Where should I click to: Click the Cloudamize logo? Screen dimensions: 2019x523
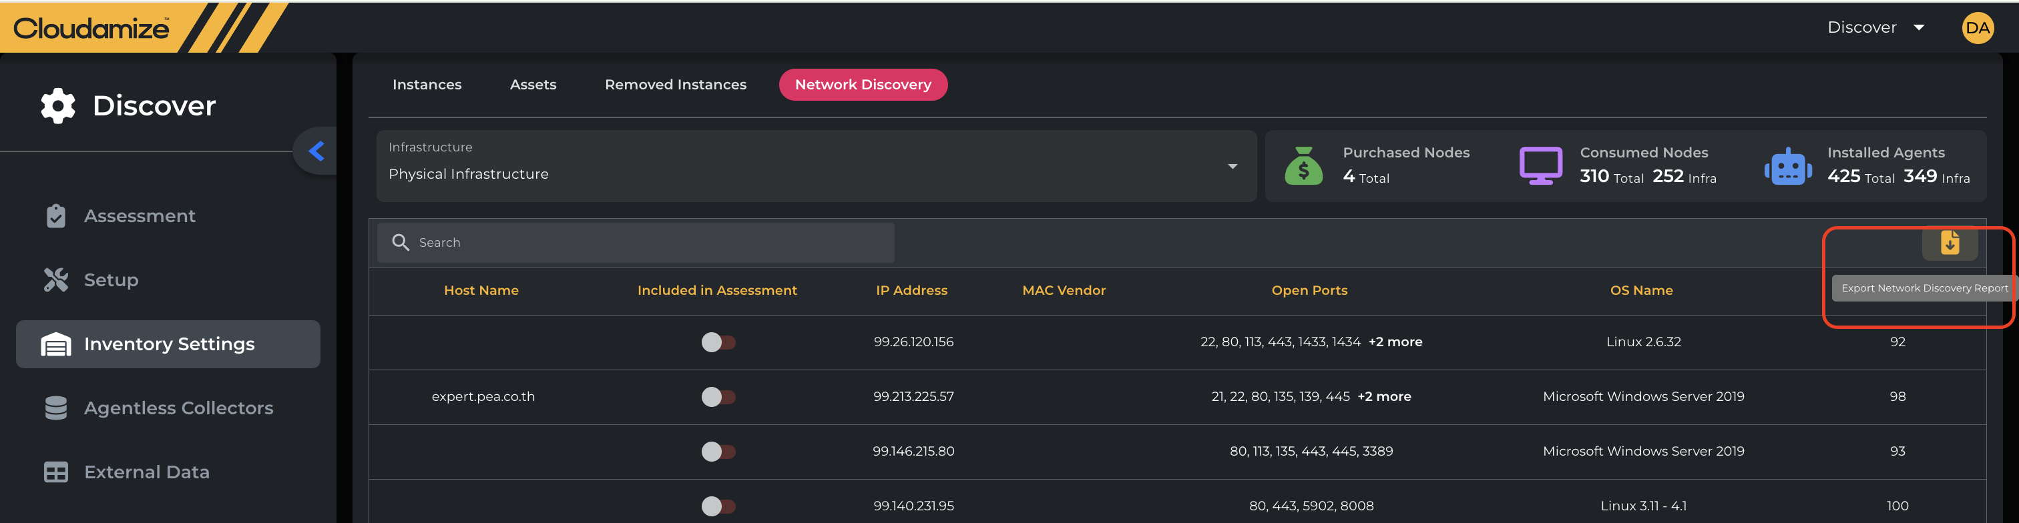(x=91, y=28)
